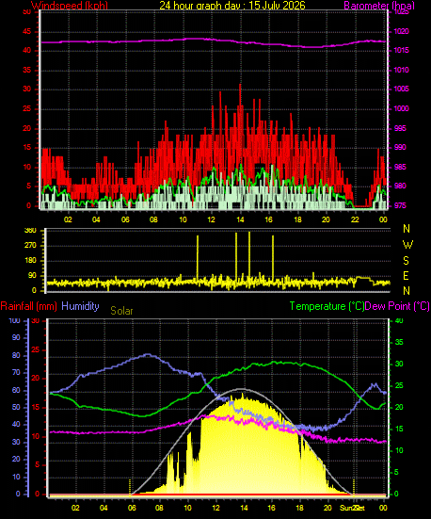Click the 'Barometer (hpa)' axis title
This screenshot has height=519, width=431.
click(x=379, y=6)
